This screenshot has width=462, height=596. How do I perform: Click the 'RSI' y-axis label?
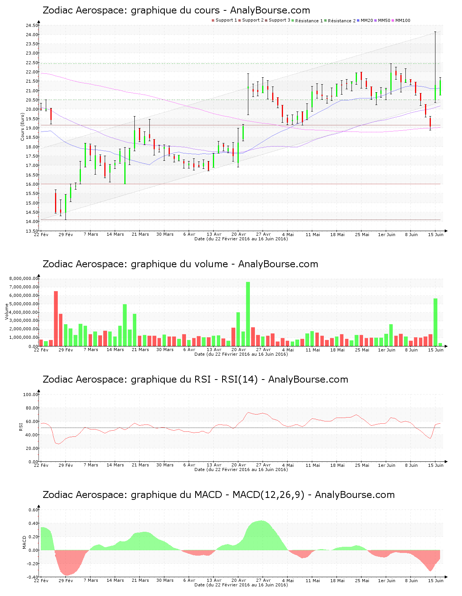pos(21,426)
